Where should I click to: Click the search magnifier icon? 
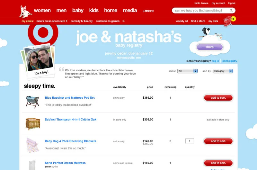[x=231, y=11]
